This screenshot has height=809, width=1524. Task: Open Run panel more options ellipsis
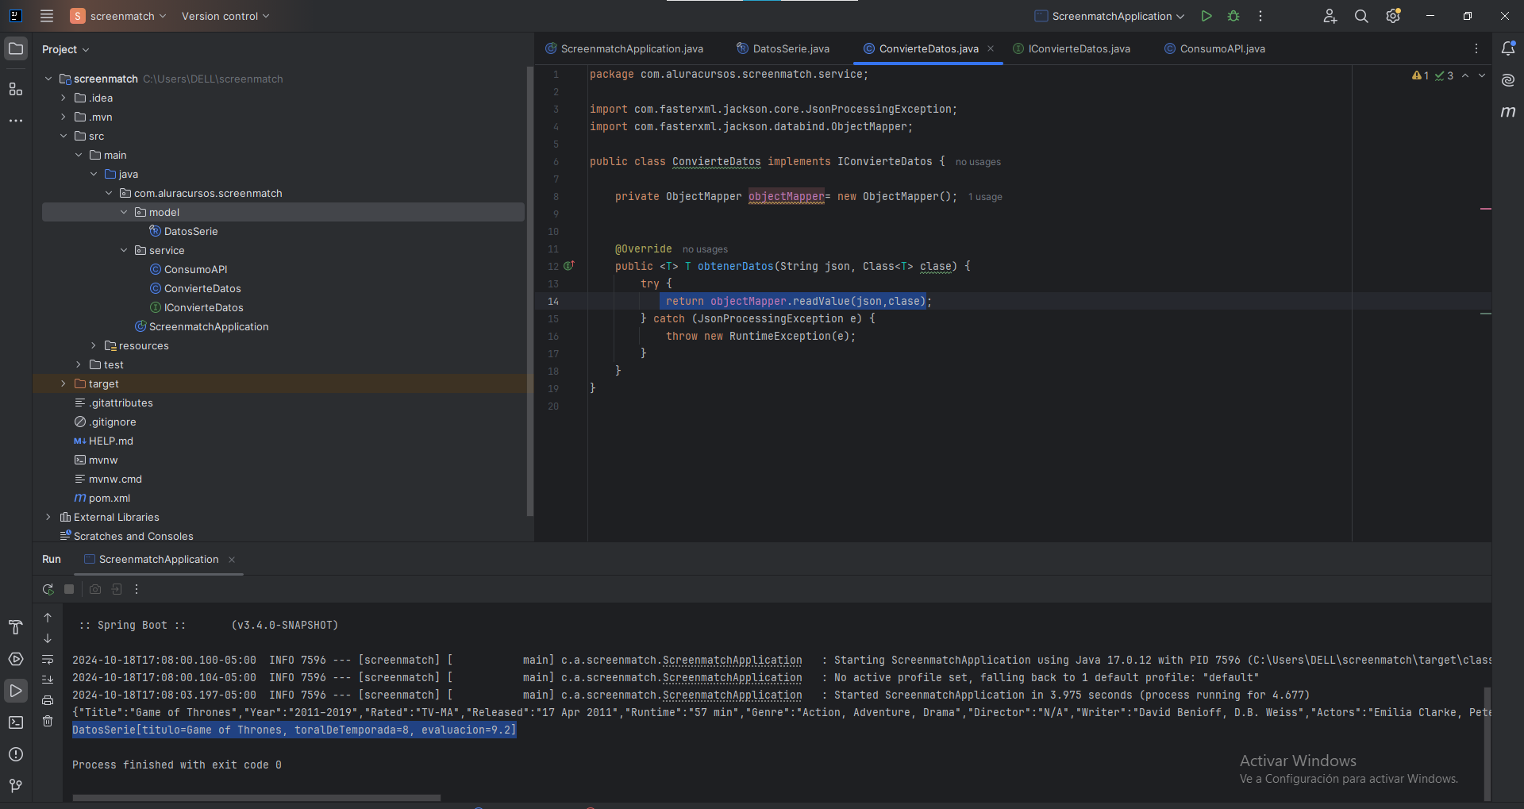137,589
